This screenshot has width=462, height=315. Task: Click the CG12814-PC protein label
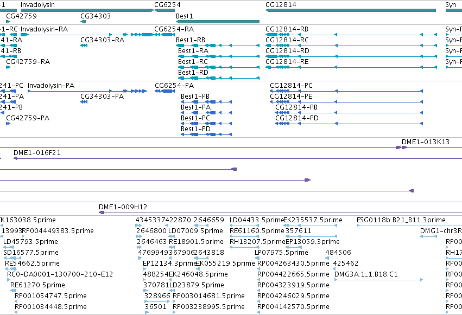(x=291, y=86)
